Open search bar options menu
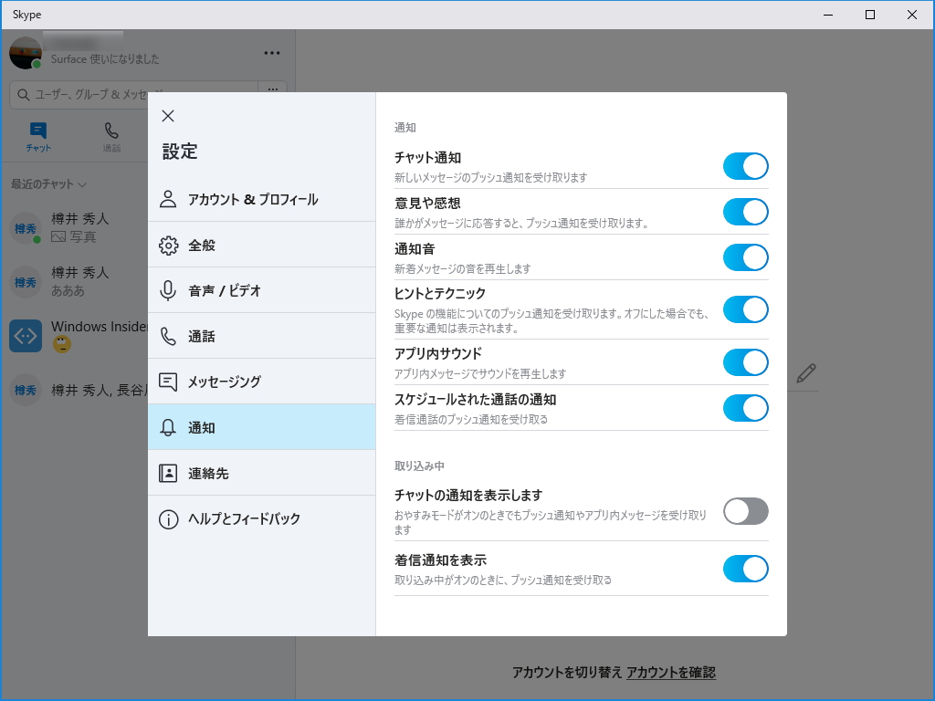Screen dimensions: 935x701 pos(271,89)
